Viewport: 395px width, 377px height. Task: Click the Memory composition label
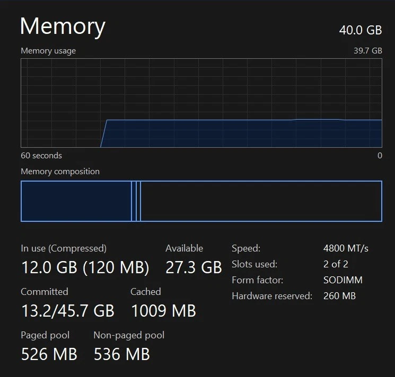coord(60,172)
